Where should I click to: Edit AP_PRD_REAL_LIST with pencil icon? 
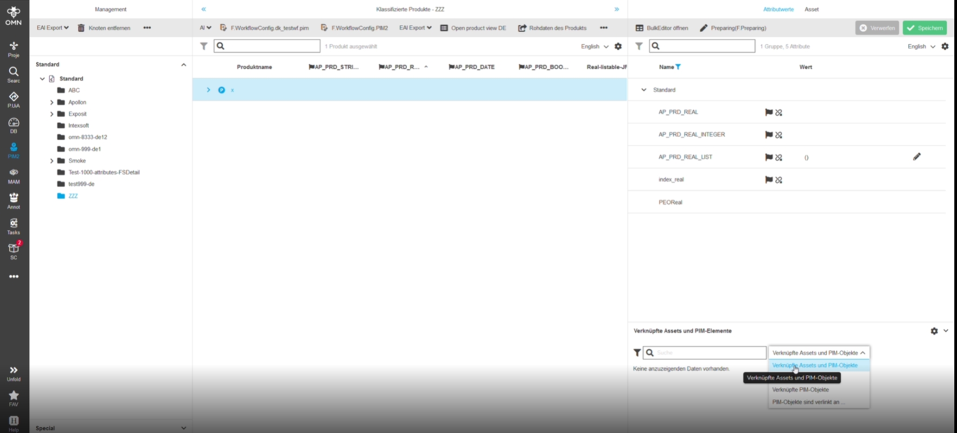917,157
